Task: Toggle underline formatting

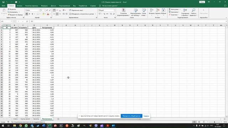Action: point(32,14)
